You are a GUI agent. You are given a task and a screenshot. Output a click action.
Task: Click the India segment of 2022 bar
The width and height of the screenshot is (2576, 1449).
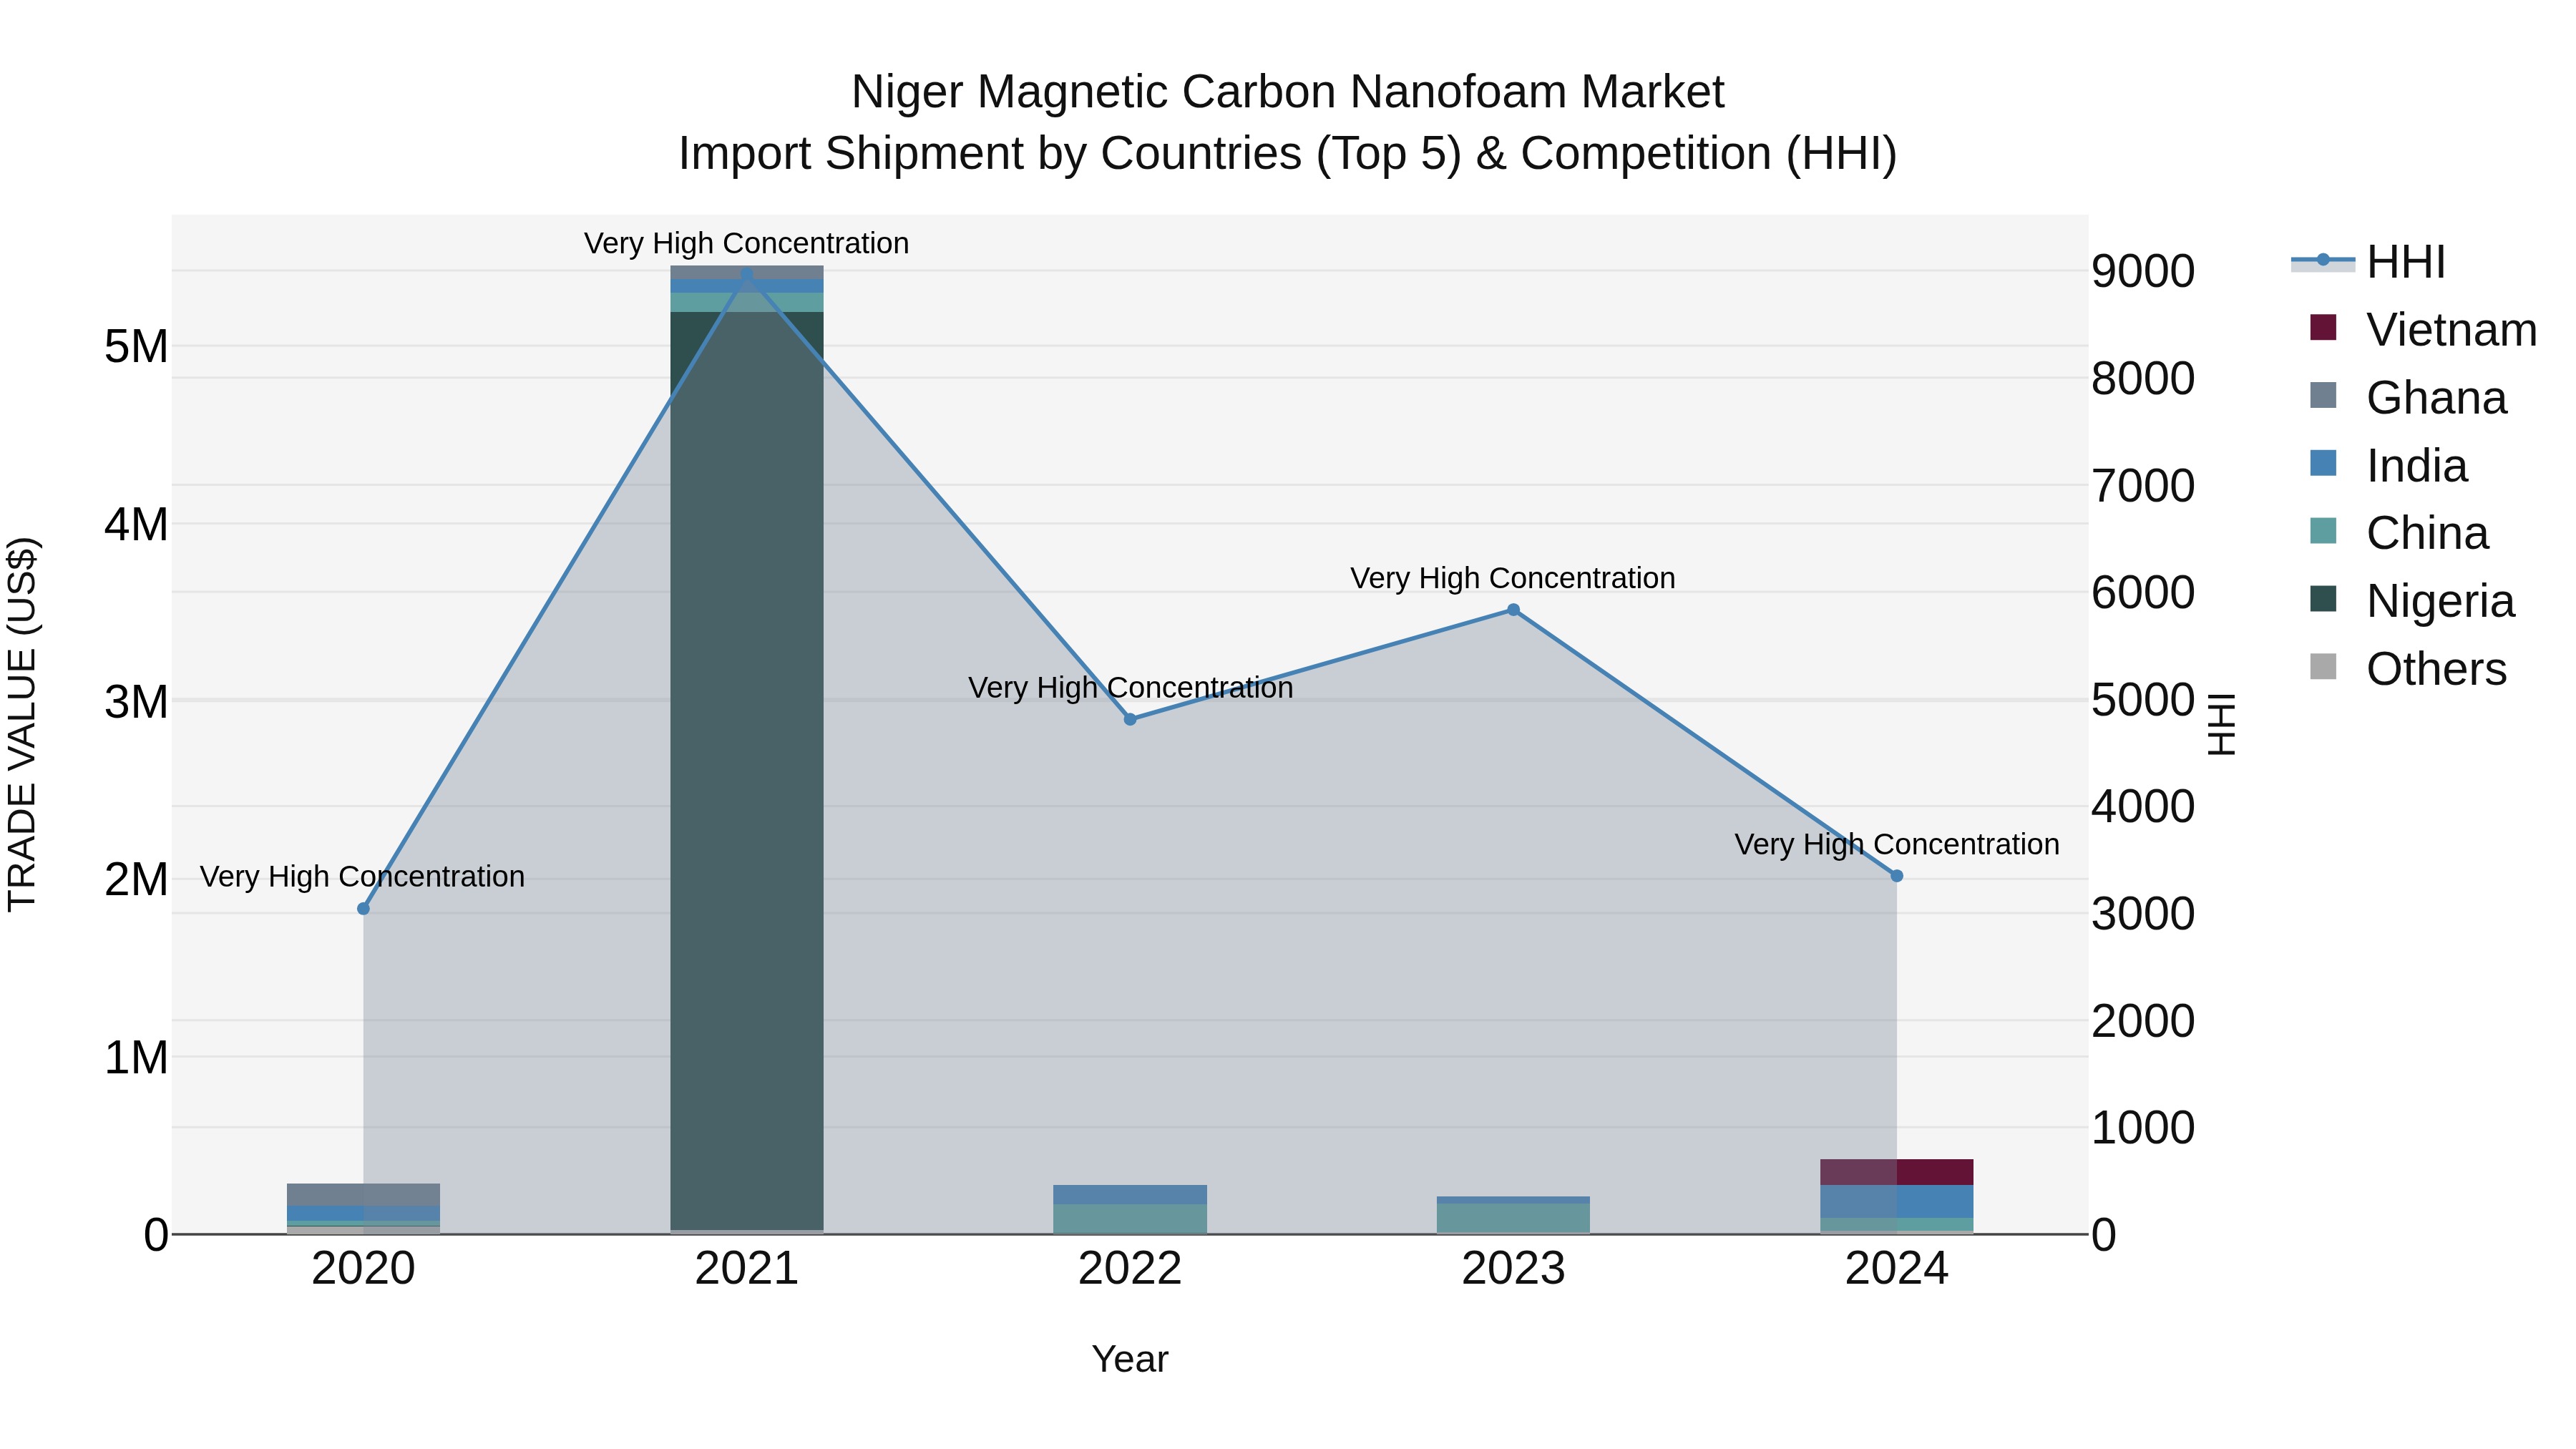coord(1130,1195)
